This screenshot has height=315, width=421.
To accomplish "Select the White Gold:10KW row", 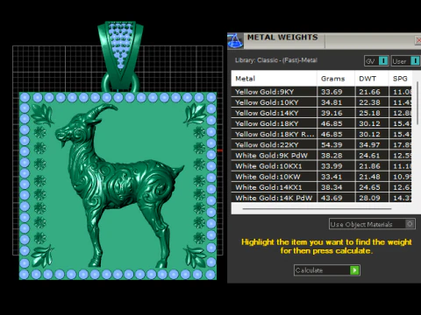I will point(321,177).
